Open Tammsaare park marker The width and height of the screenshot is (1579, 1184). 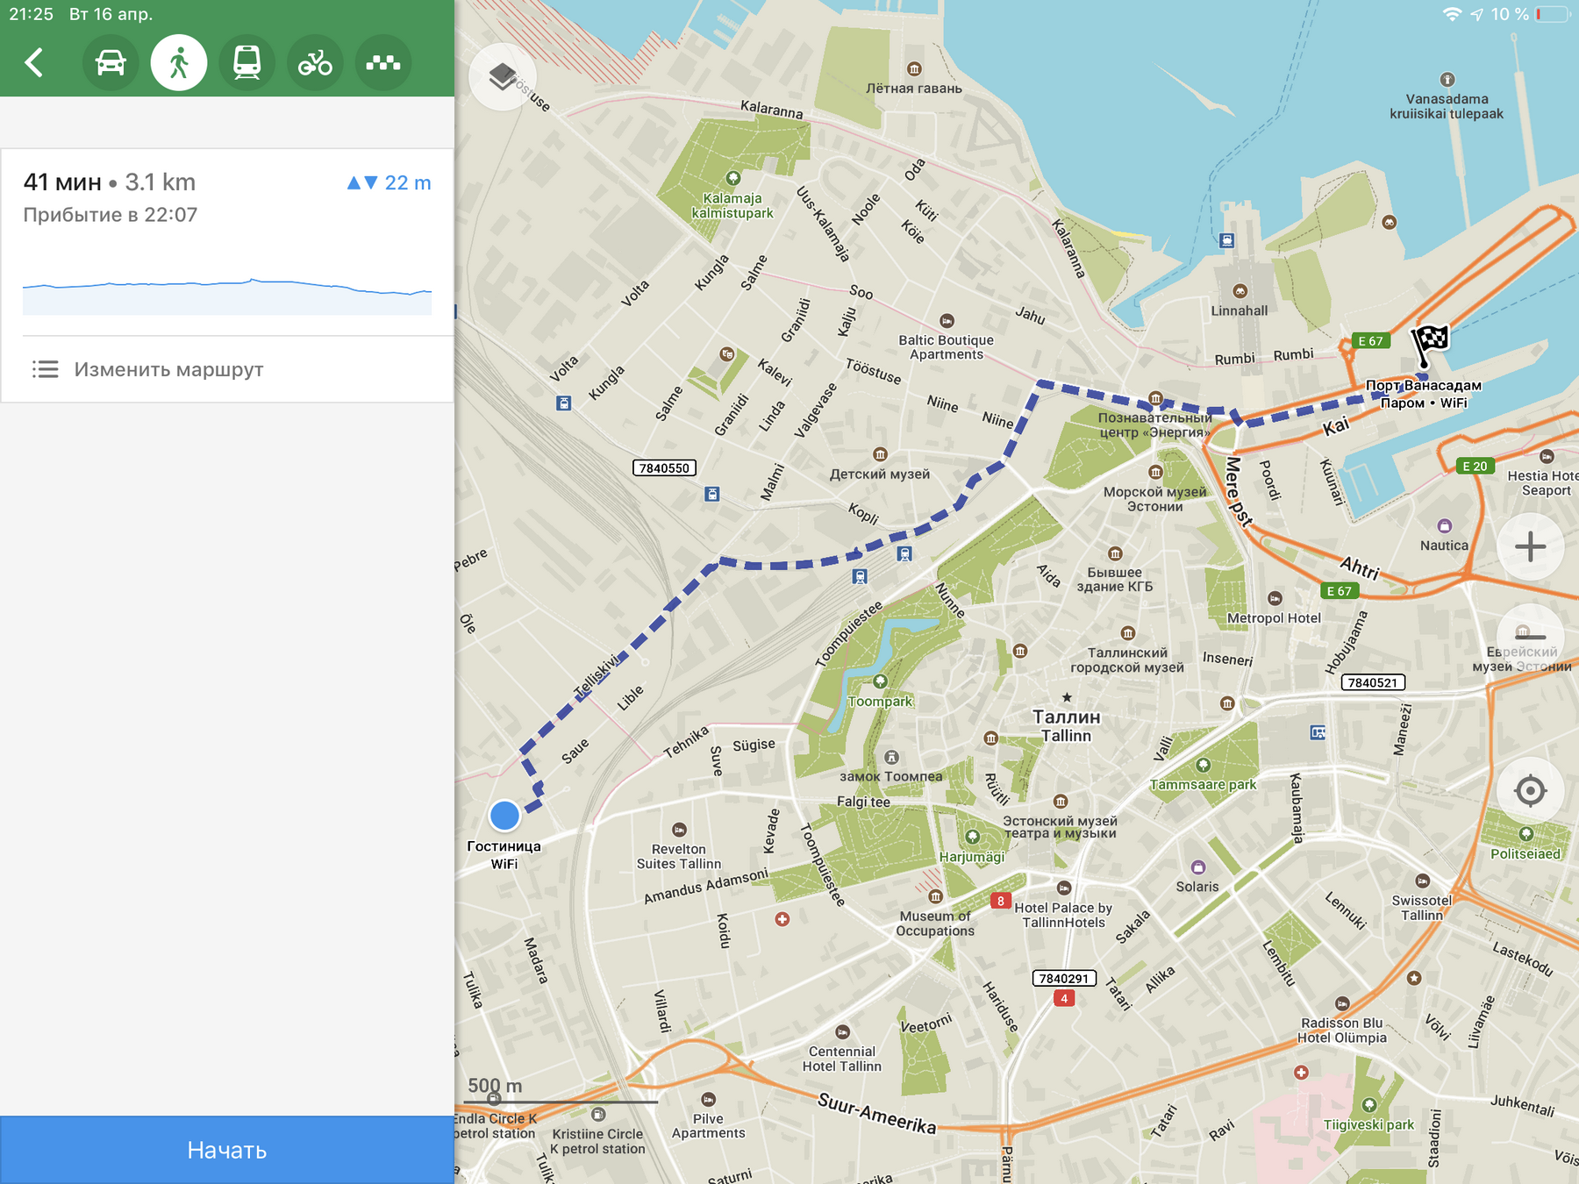[1204, 765]
